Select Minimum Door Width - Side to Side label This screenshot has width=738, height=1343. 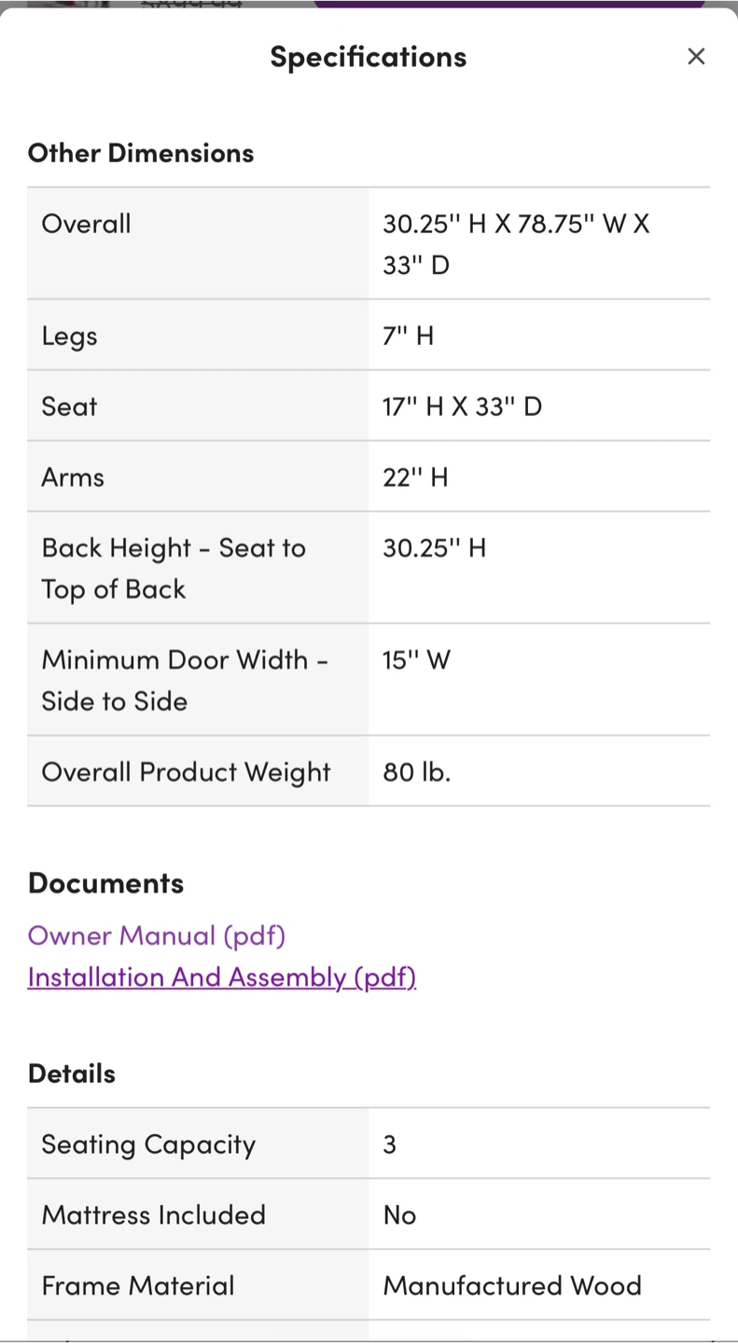click(185, 680)
